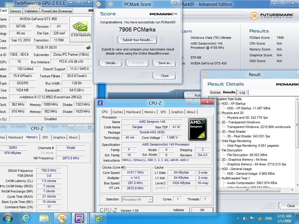This screenshot has height=224, width=299.
Task: Collapse the File Decryption tree node
Action: pyautogui.click(x=218, y=150)
